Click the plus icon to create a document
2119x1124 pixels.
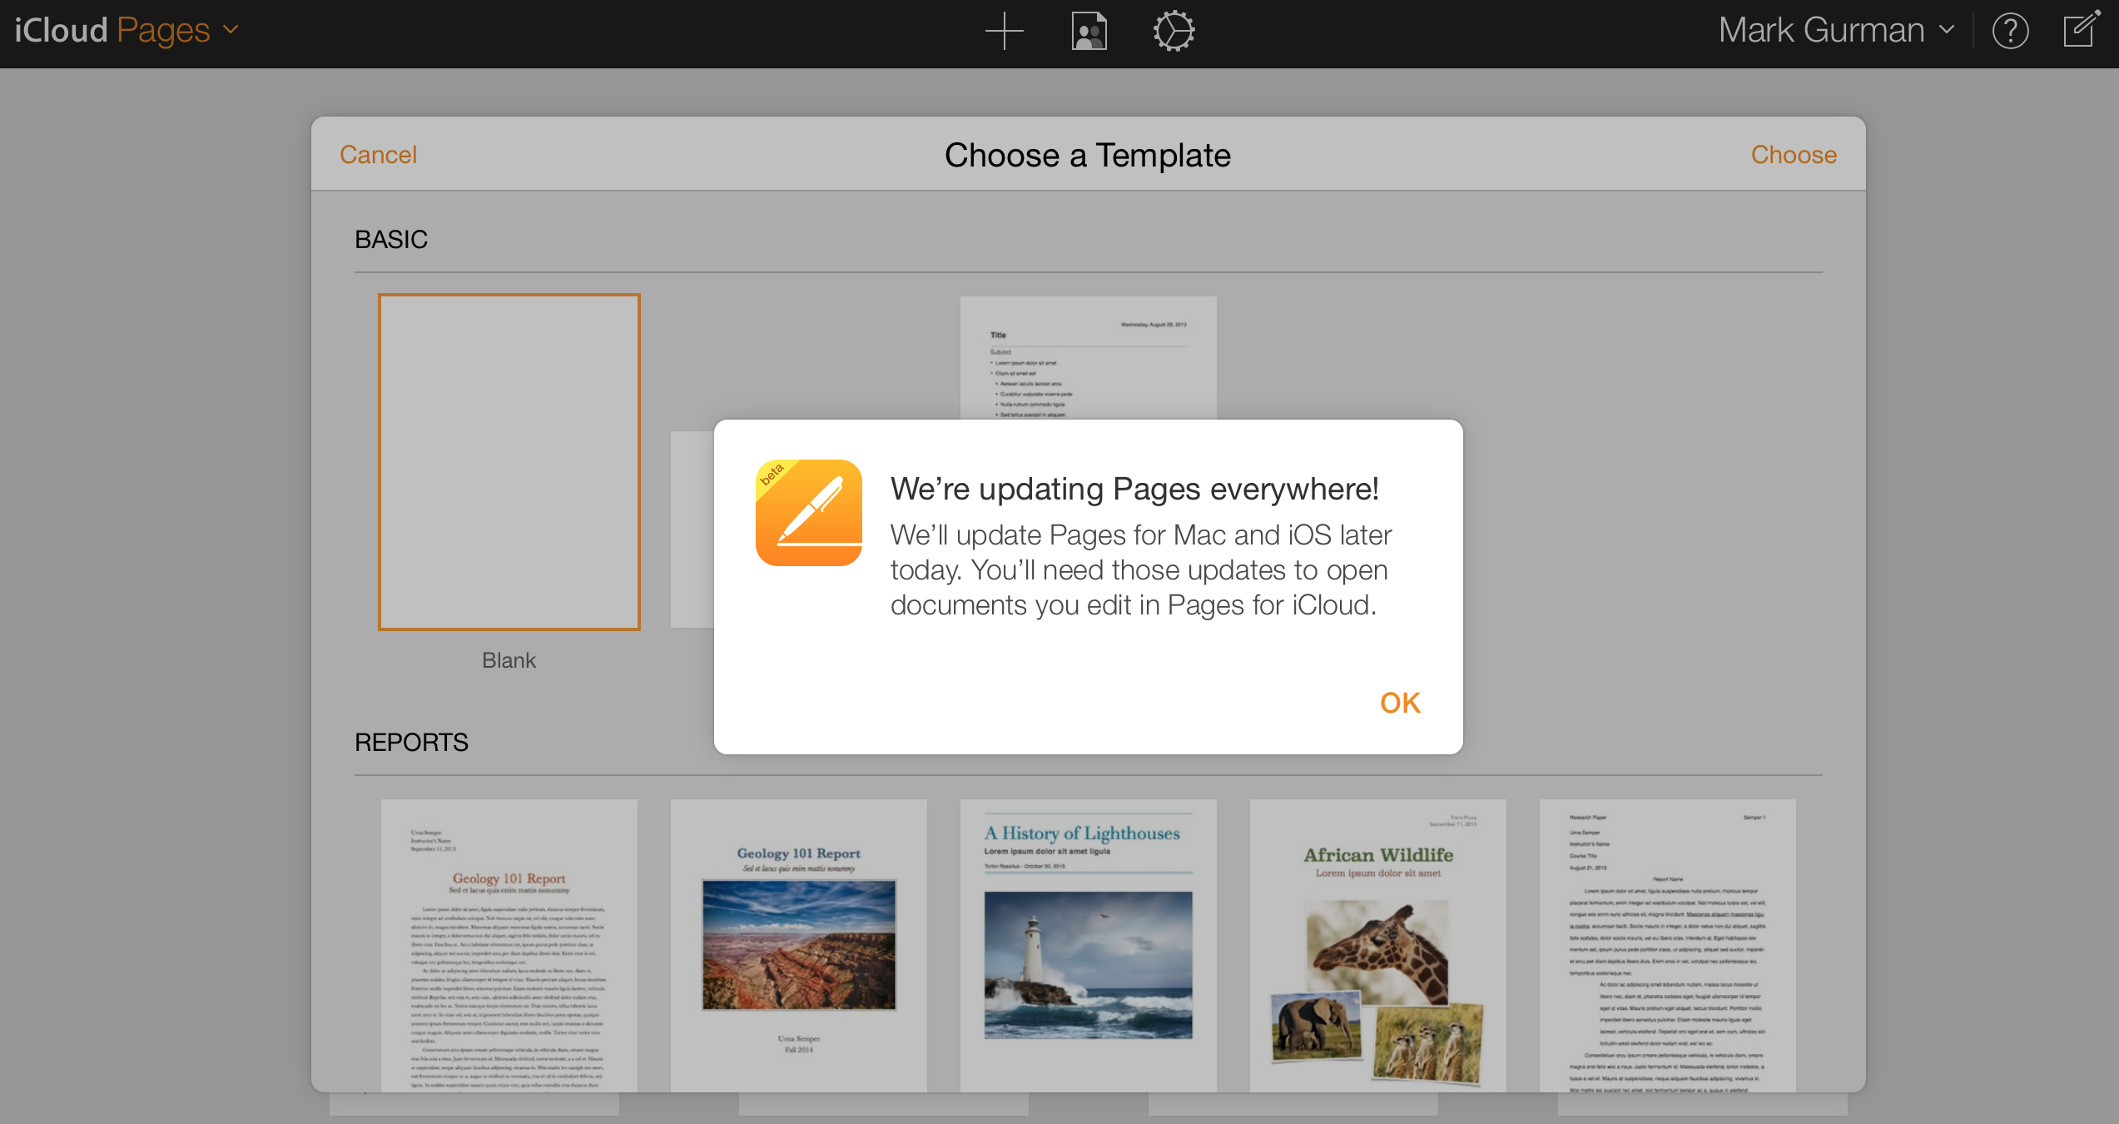click(1005, 31)
